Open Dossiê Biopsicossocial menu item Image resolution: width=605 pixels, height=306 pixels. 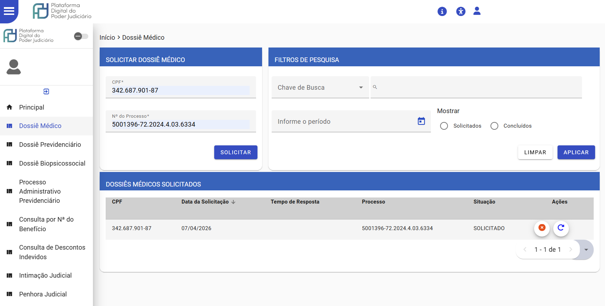coord(46,163)
